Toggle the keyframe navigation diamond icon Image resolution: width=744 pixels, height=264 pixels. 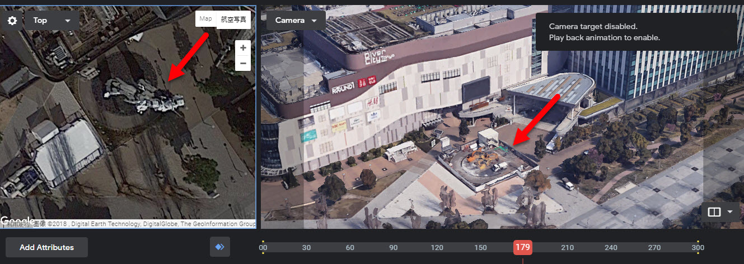click(x=220, y=247)
